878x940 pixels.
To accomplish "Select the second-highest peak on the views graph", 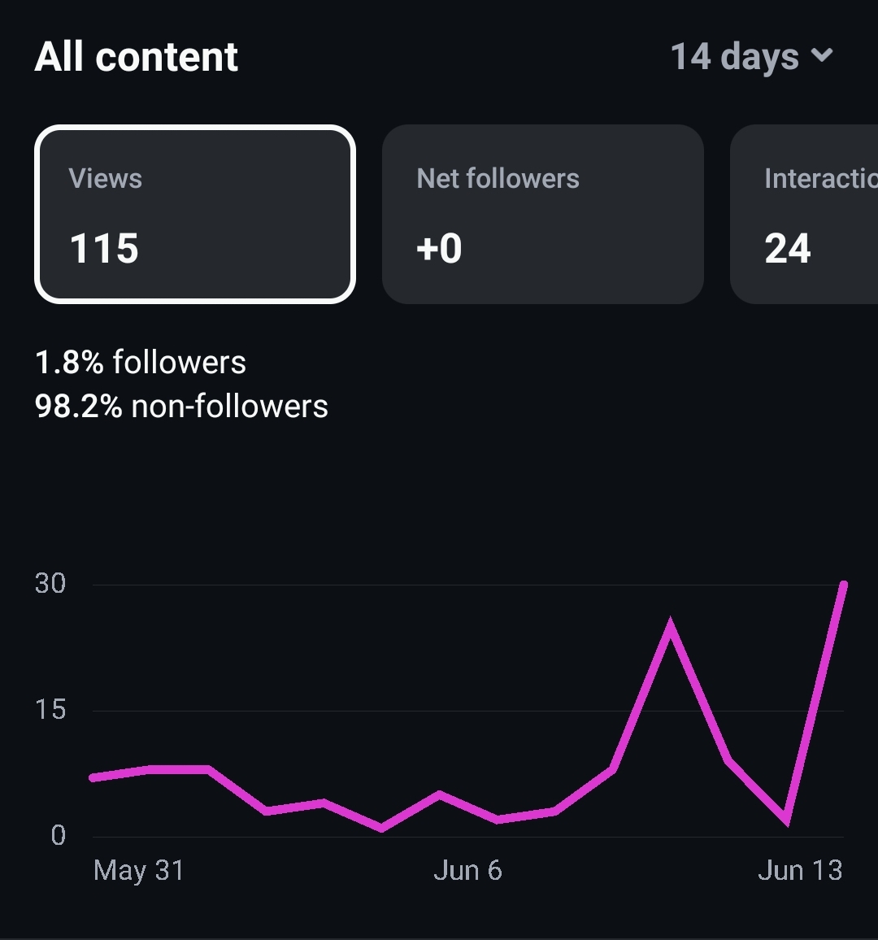I will (670, 624).
